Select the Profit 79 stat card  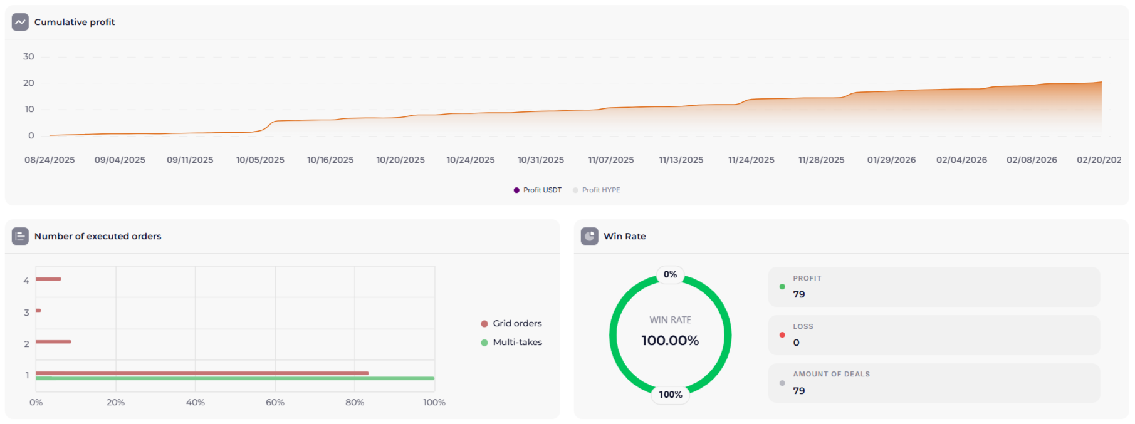coord(934,287)
